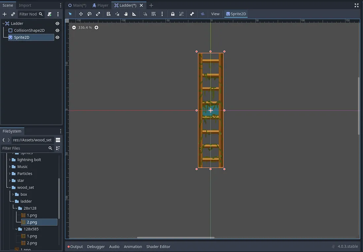363x252 pixels.
Task: Open the list of selectable nodes tool
Action: click(109, 14)
